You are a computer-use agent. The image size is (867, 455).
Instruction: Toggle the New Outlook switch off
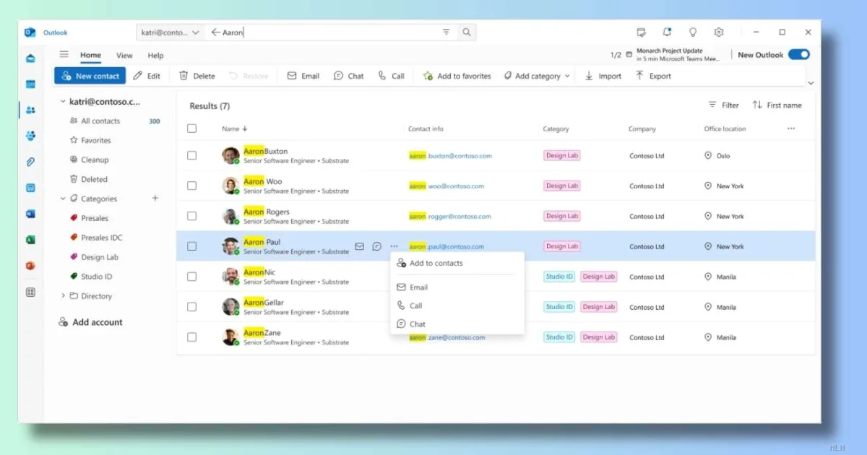coord(798,55)
